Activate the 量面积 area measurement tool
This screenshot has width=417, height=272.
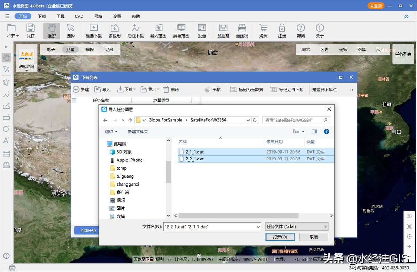(242, 31)
